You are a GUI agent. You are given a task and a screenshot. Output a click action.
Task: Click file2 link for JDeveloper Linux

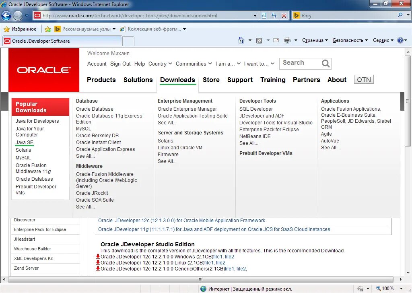coord(220,263)
